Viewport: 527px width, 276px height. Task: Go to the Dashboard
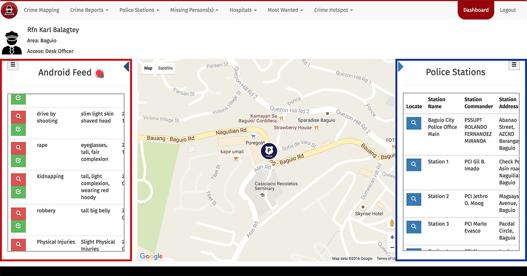[x=476, y=10]
